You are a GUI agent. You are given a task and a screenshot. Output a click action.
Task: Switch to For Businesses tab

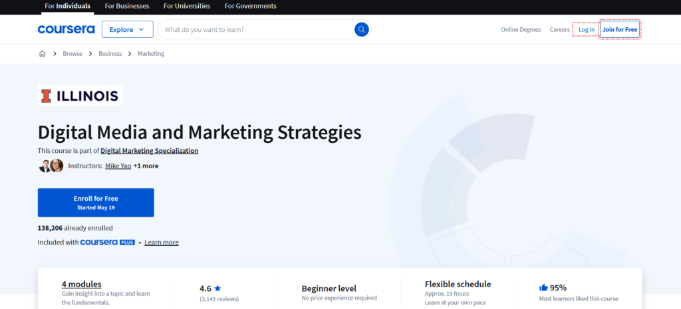point(127,6)
